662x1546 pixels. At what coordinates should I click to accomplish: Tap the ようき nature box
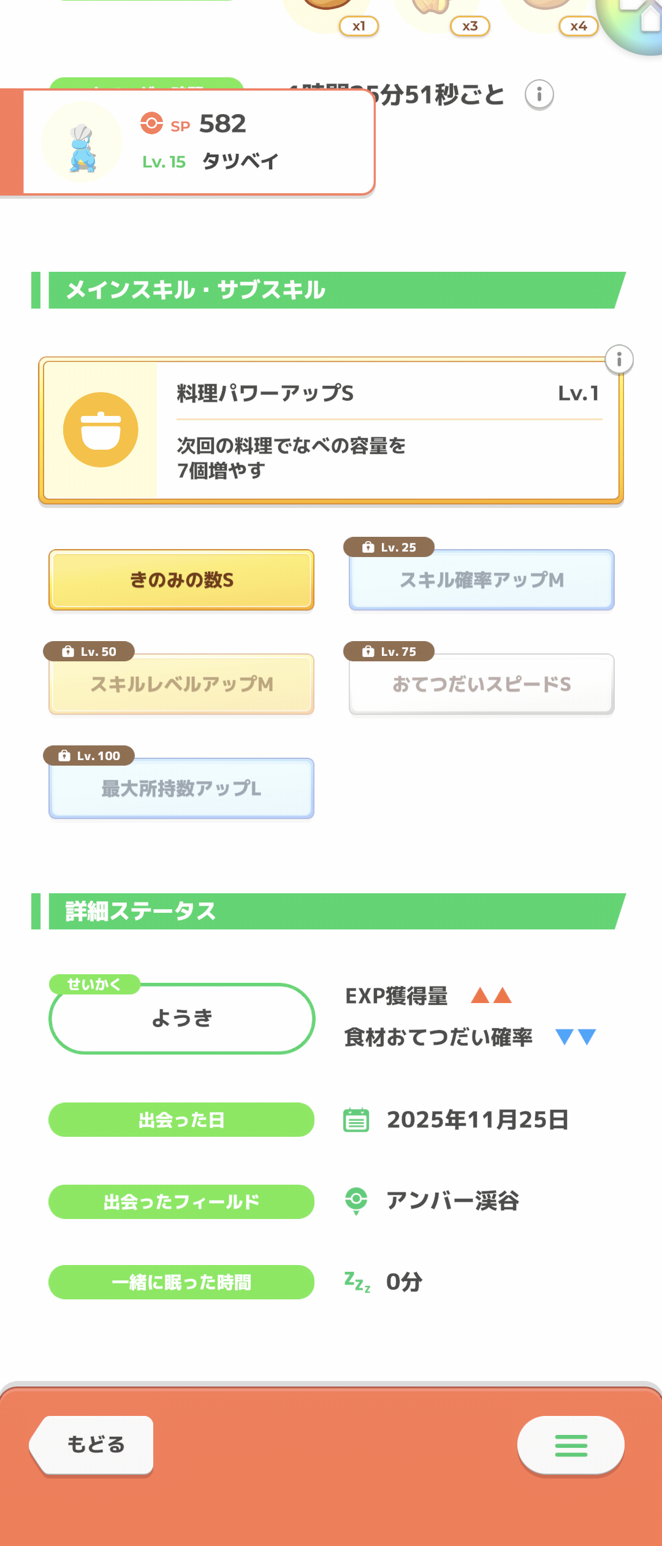click(x=181, y=1019)
